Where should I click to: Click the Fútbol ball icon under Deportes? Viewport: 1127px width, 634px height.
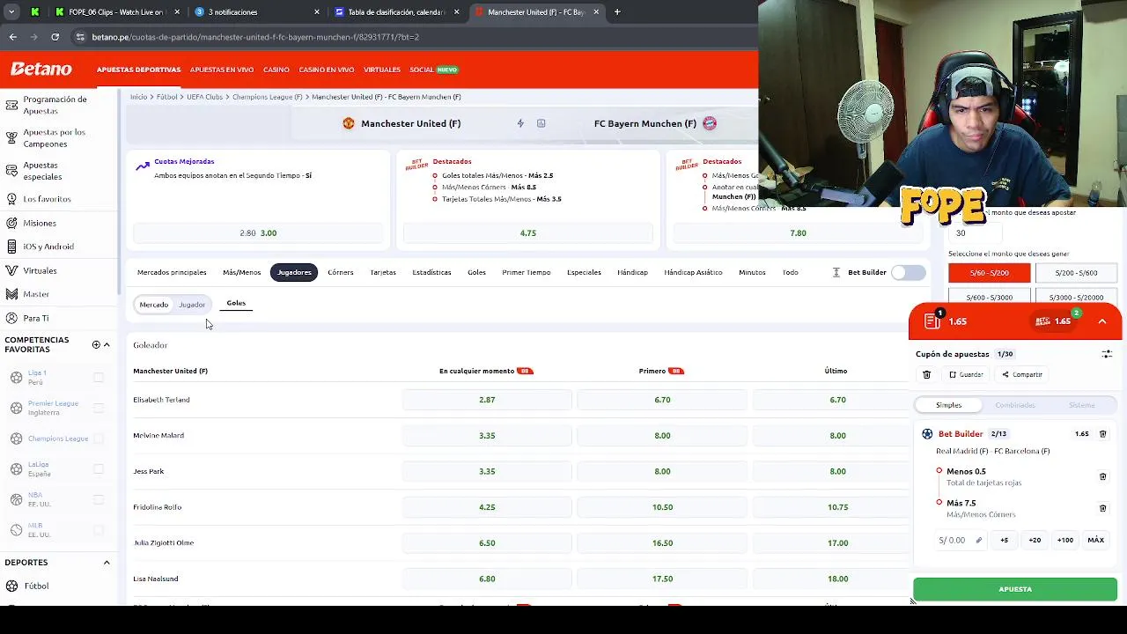pos(12,586)
